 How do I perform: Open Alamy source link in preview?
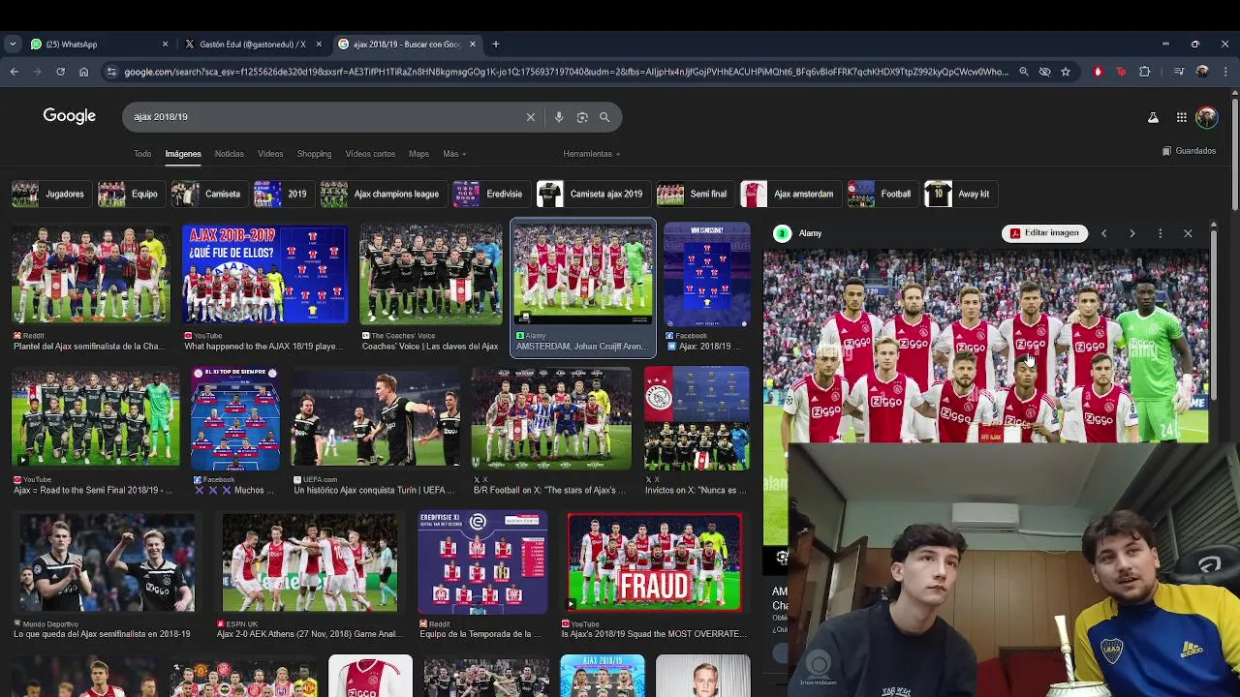[x=799, y=233]
